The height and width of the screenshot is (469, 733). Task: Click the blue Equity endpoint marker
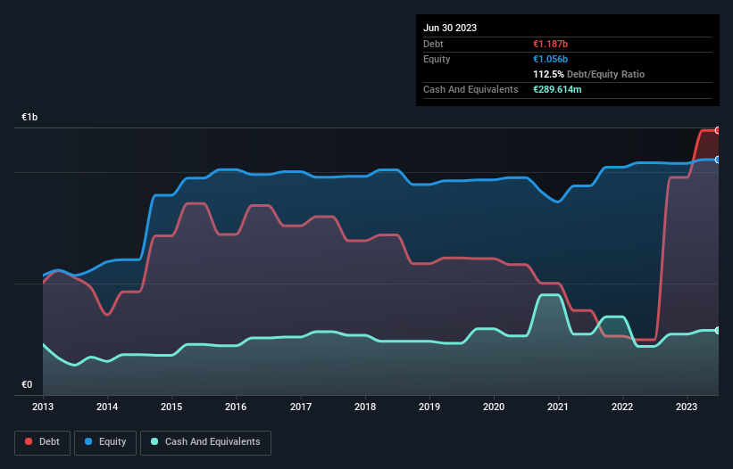pos(718,160)
